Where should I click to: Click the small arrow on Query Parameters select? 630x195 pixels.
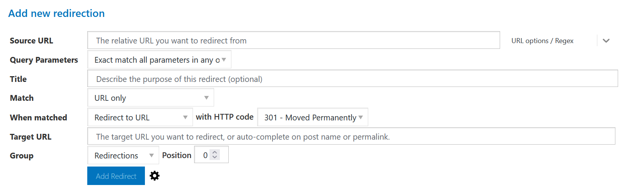coord(224,60)
